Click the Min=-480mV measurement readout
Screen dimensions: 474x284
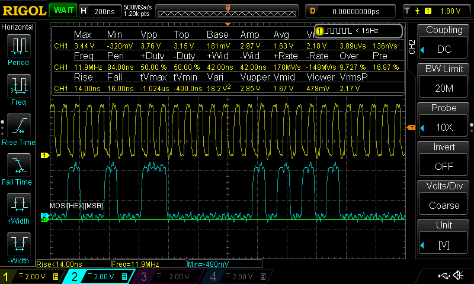coord(225,264)
